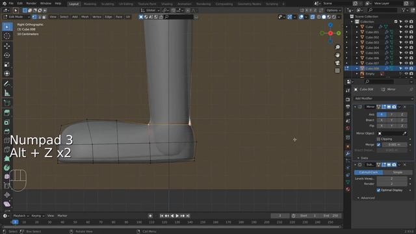416x234 pixels.
Task: Select the Add Cube tool
Action: (7, 103)
